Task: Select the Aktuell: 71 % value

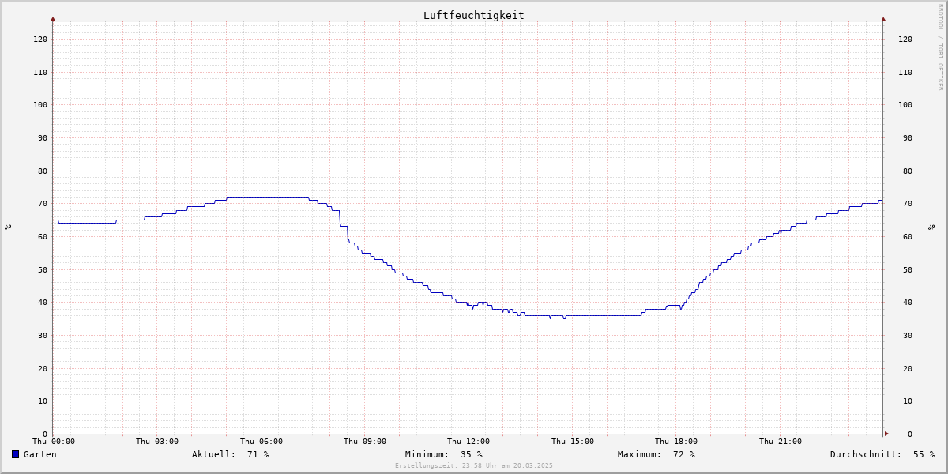Action: coord(231,454)
